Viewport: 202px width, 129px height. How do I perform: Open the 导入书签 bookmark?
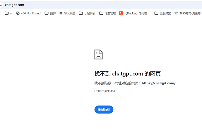pos(67,13)
